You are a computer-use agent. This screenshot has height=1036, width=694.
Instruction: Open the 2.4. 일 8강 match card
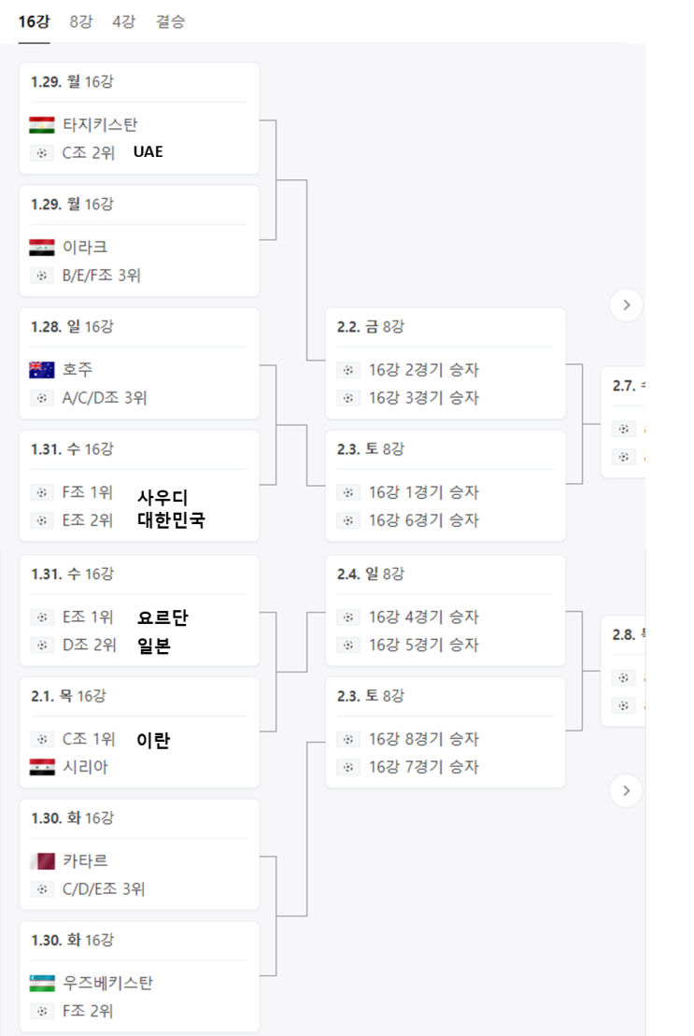445,609
